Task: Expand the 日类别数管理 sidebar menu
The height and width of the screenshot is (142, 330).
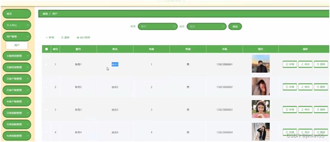Action: [x=17, y=113]
